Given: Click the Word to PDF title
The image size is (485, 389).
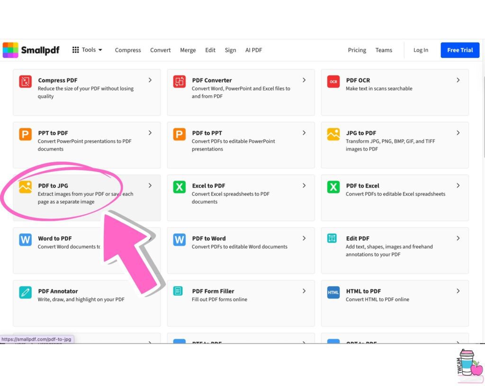Looking at the screenshot, I should (x=55, y=239).
